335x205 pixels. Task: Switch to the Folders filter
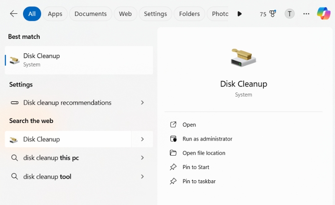click(189, 14)
